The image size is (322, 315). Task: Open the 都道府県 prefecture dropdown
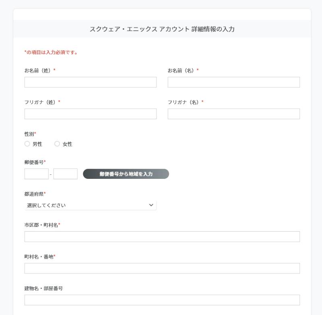pos(90,205)
